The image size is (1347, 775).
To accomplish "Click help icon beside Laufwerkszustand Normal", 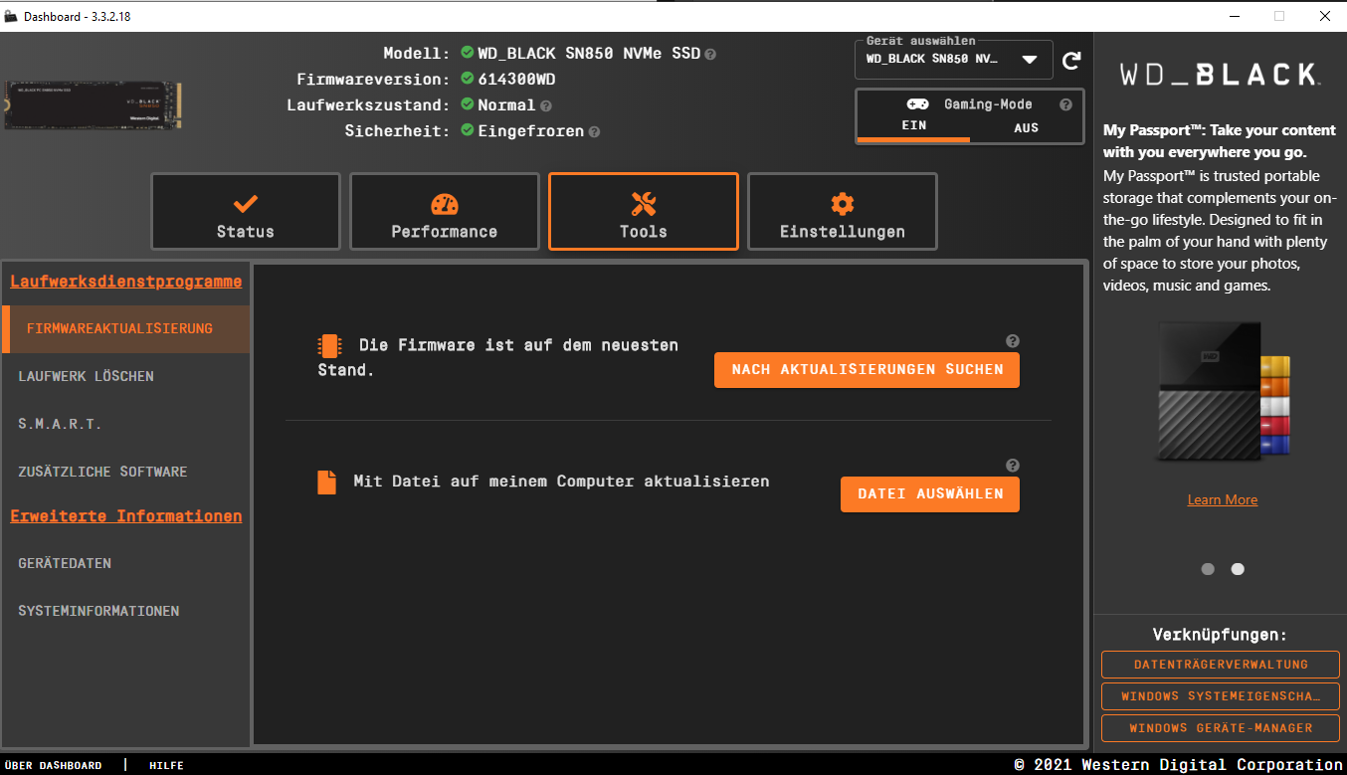I will (546, 105).
